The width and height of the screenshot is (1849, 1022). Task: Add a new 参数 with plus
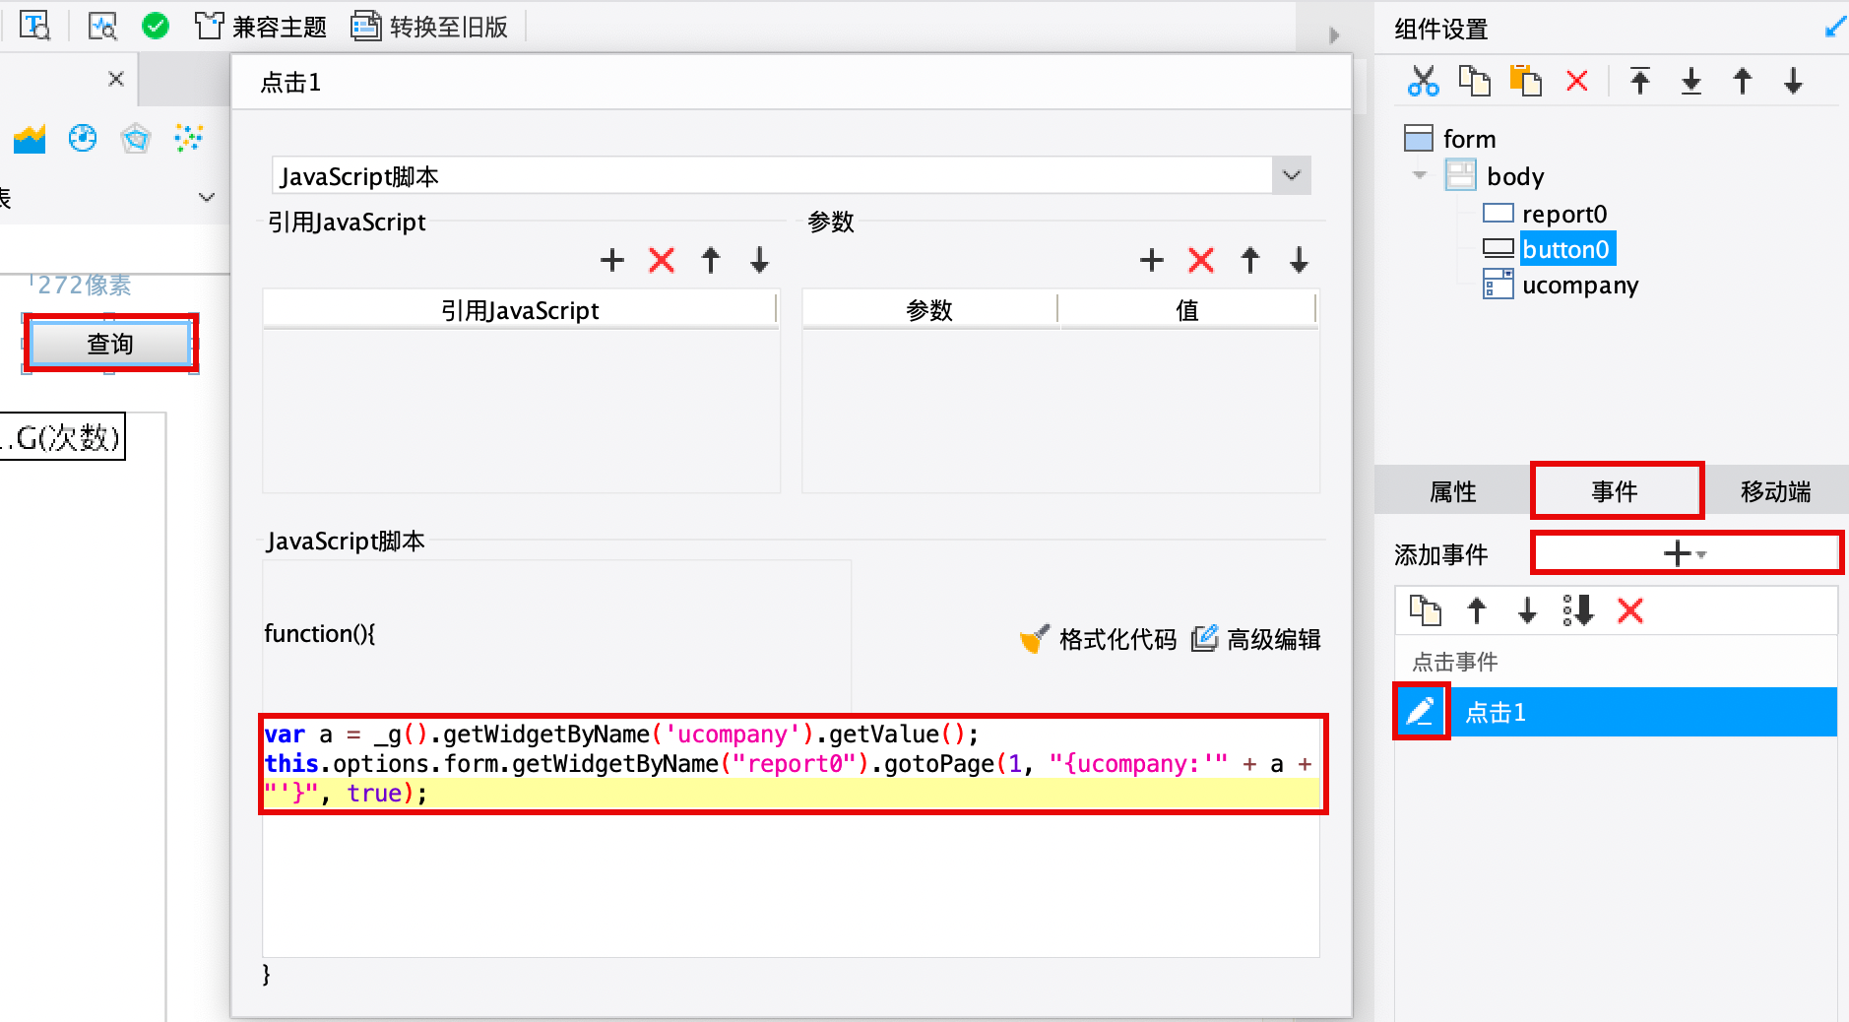[x=1152, y=260]
